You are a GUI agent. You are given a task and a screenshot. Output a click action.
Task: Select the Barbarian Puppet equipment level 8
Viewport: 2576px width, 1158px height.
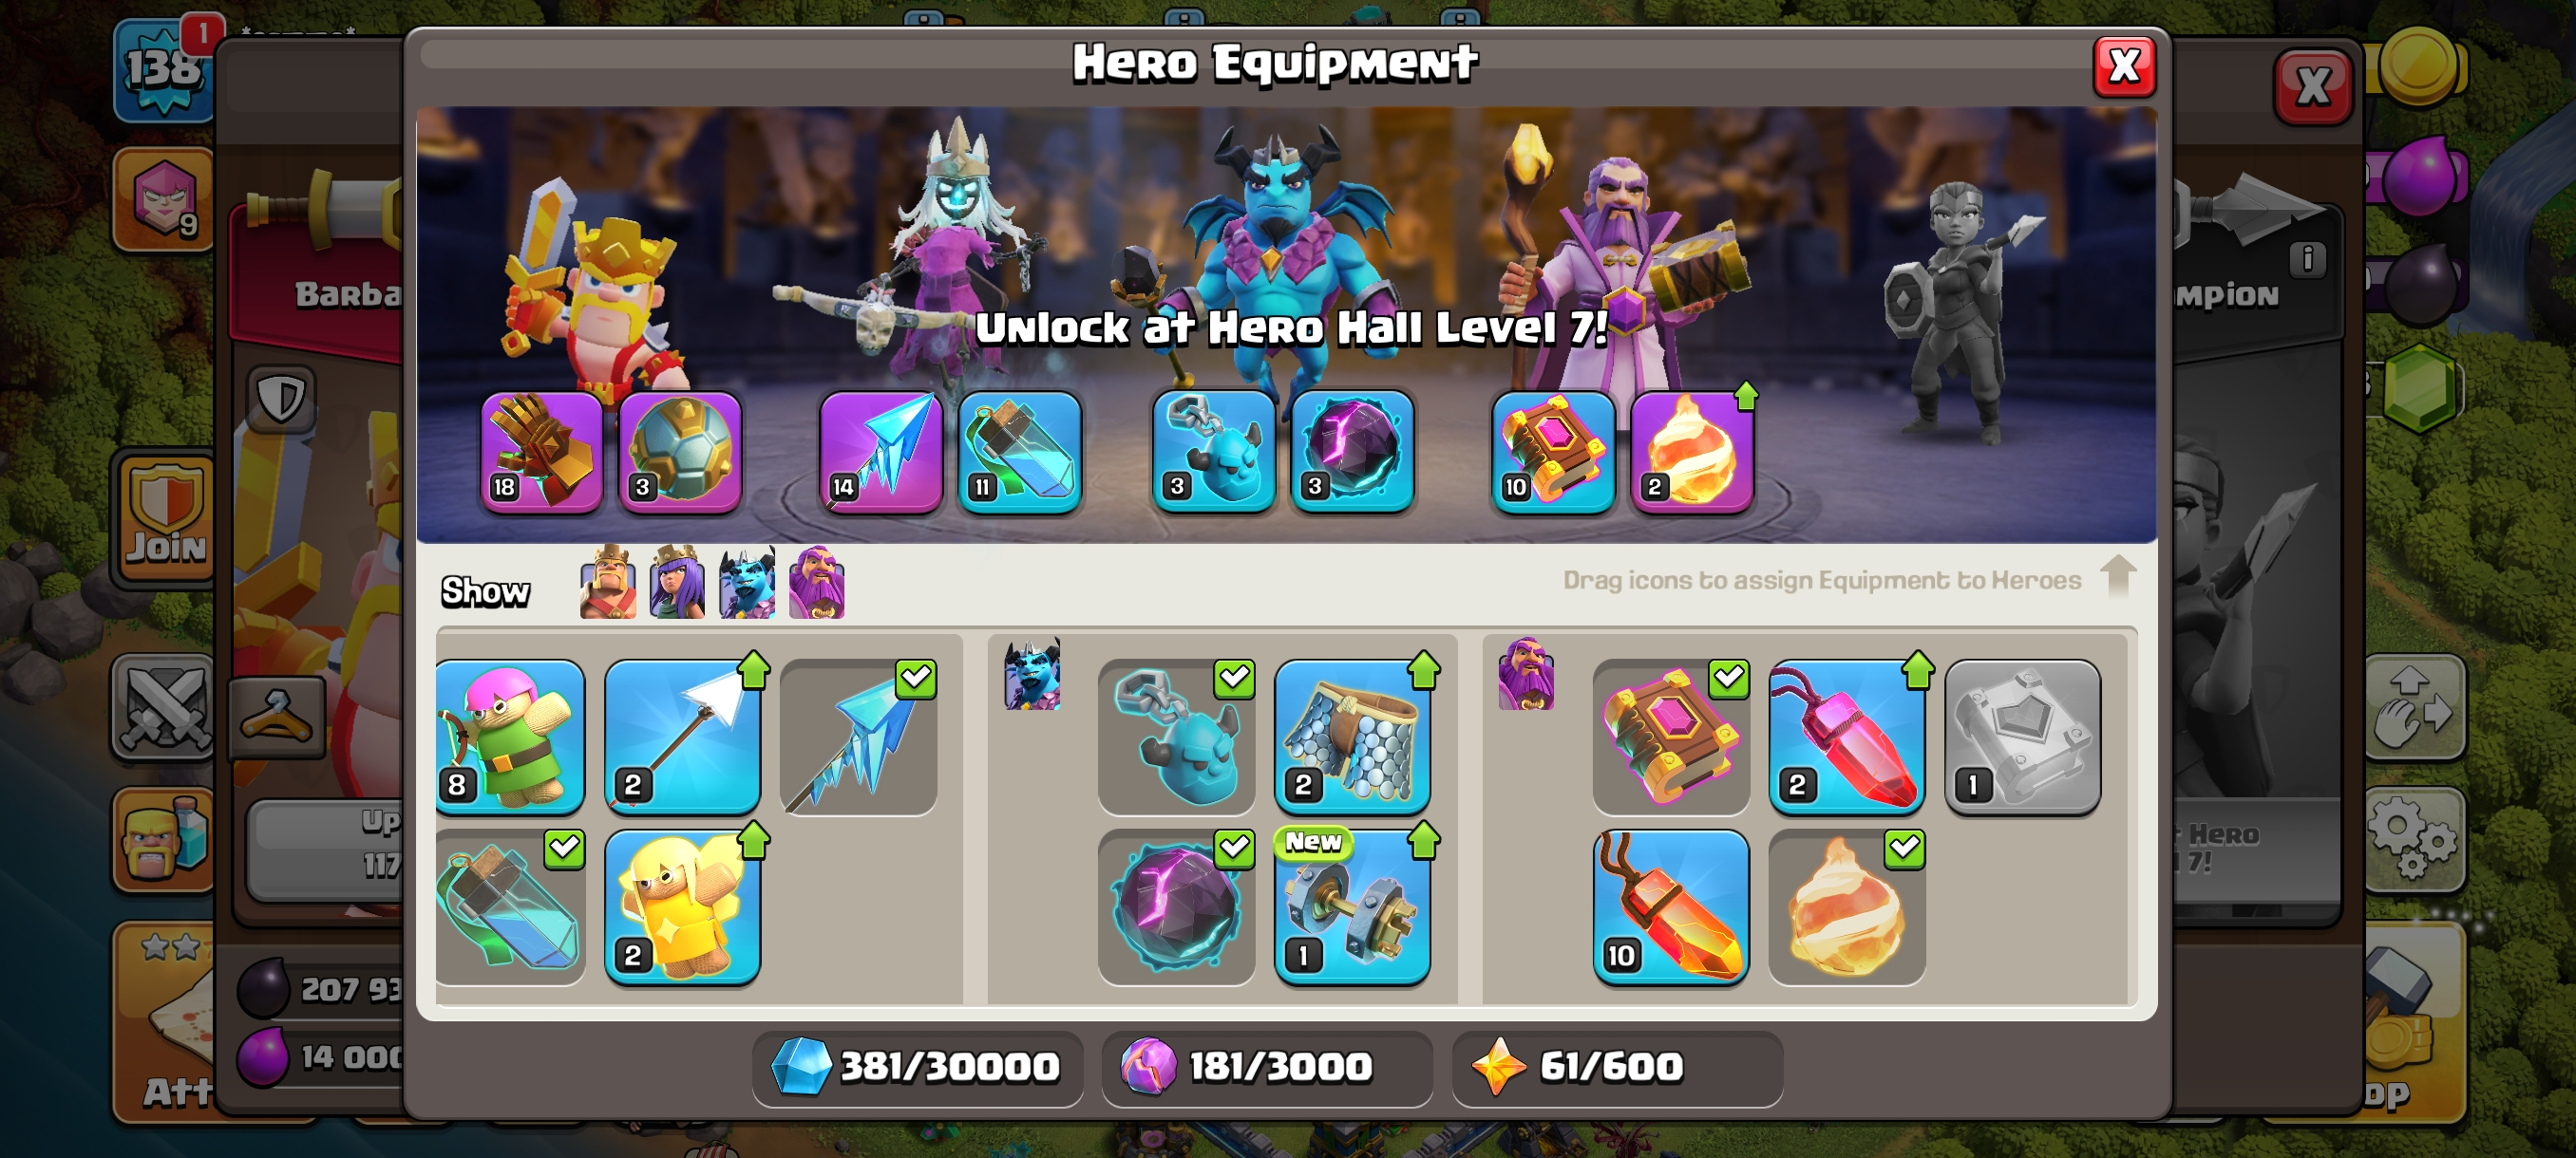click(510, 737)
